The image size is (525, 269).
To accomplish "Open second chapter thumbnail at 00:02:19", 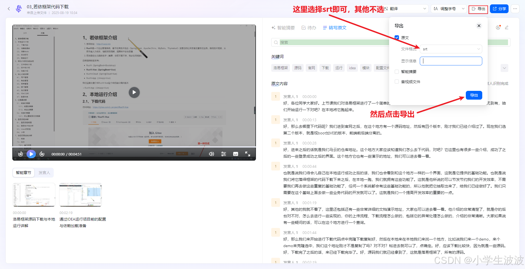I will [81, 195].
